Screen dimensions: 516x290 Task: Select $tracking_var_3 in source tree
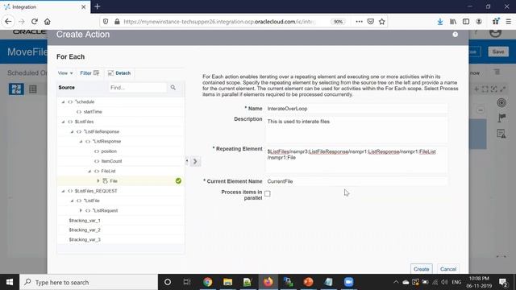pyautogui.click(x=85, y=240)
